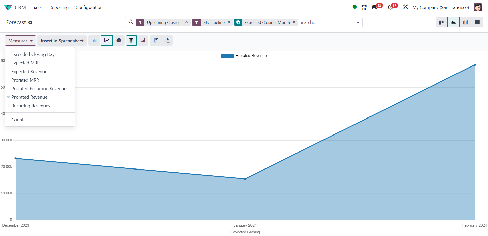Viewport: 488px width, 236px height.
Task: Click the Prorated Revenue legend swatch
Action: pyautogui.click(x=227, y=56)
